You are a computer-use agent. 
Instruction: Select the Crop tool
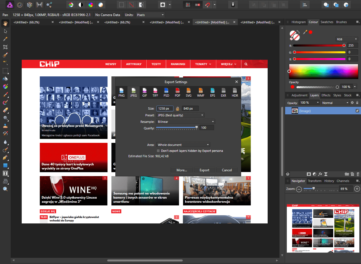(5, 47)
